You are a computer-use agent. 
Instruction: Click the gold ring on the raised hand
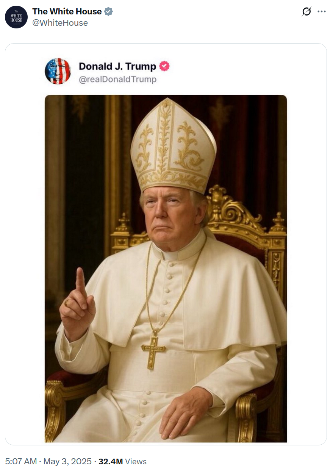click(67, 302)
